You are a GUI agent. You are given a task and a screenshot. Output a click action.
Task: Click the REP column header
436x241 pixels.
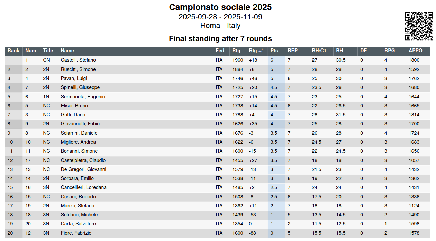pos(293,51)
